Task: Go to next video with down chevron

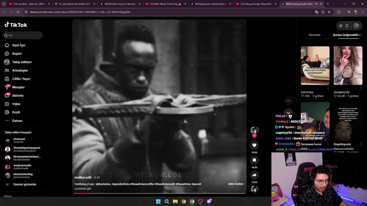Action: [288, 113]
